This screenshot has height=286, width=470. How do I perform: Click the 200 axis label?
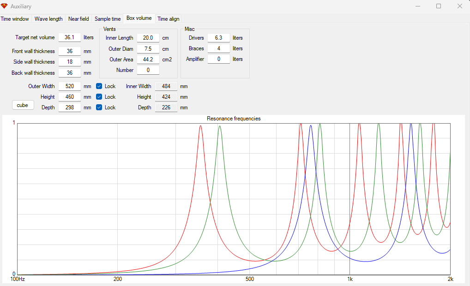click(117, 279)
